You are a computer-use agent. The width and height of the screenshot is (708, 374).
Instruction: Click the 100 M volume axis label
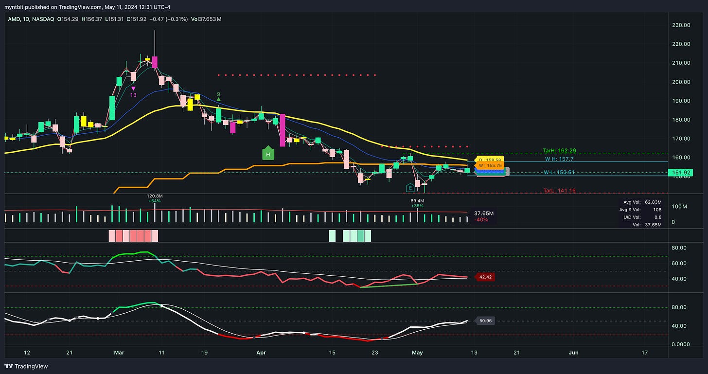pos(679,207)
